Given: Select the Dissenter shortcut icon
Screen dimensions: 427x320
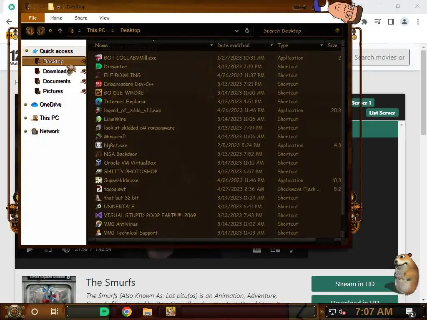Looking at the screenshot, I should [x=98, y=66].
